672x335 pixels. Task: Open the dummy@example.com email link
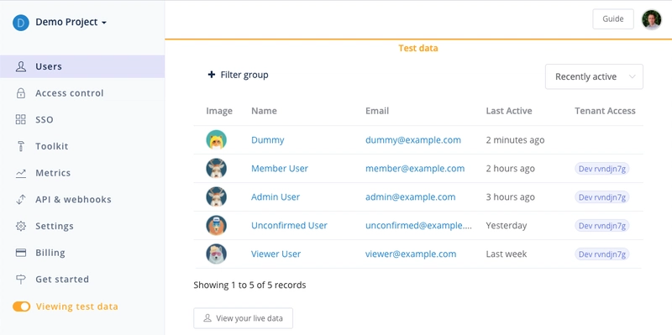click(x=413, y=140)
